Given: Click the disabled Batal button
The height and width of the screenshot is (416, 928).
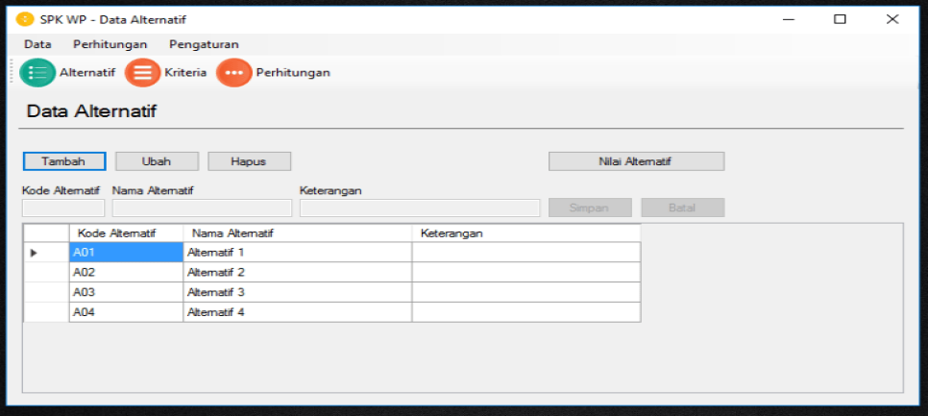Looking at the screenshot, I should tap(683, 208).
